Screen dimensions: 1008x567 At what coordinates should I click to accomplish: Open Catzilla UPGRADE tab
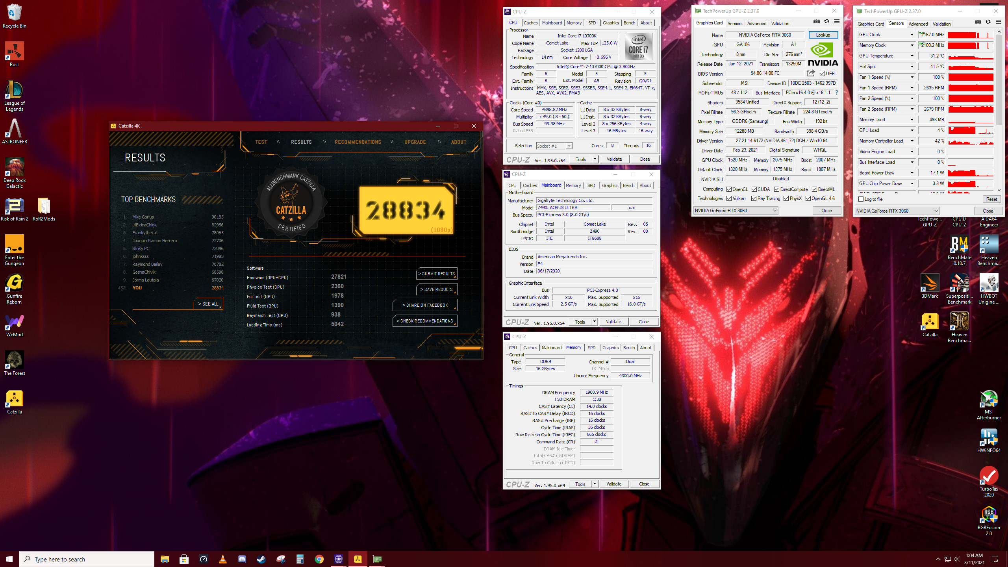[415, 142]
